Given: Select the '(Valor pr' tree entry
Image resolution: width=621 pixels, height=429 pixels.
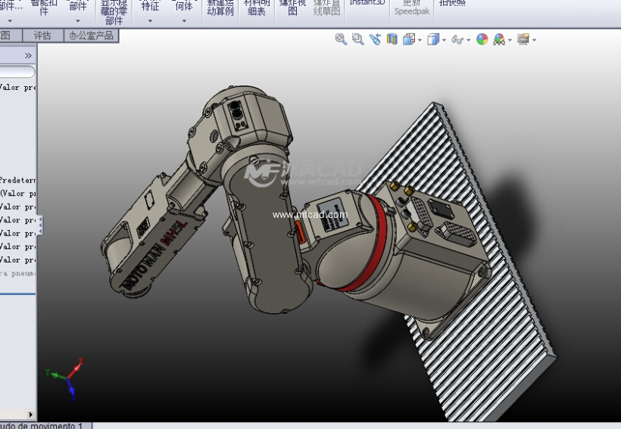Looking at the screenshot, I should [x=17, y=193].
